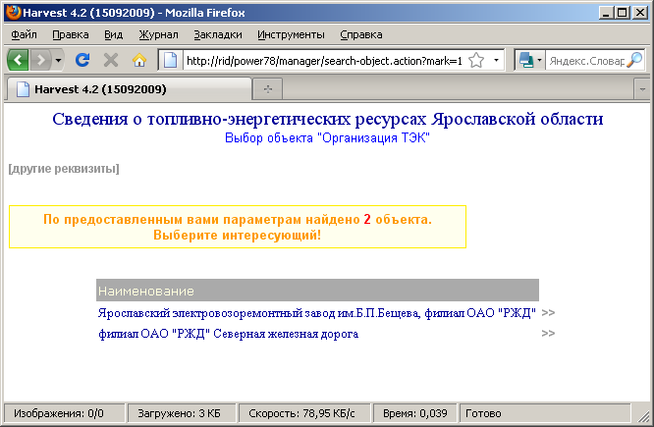Screen dimensions: 654x427
Task: Click the Скорость: 78,95 КБ/с status entry
Action: coord(304,413)
